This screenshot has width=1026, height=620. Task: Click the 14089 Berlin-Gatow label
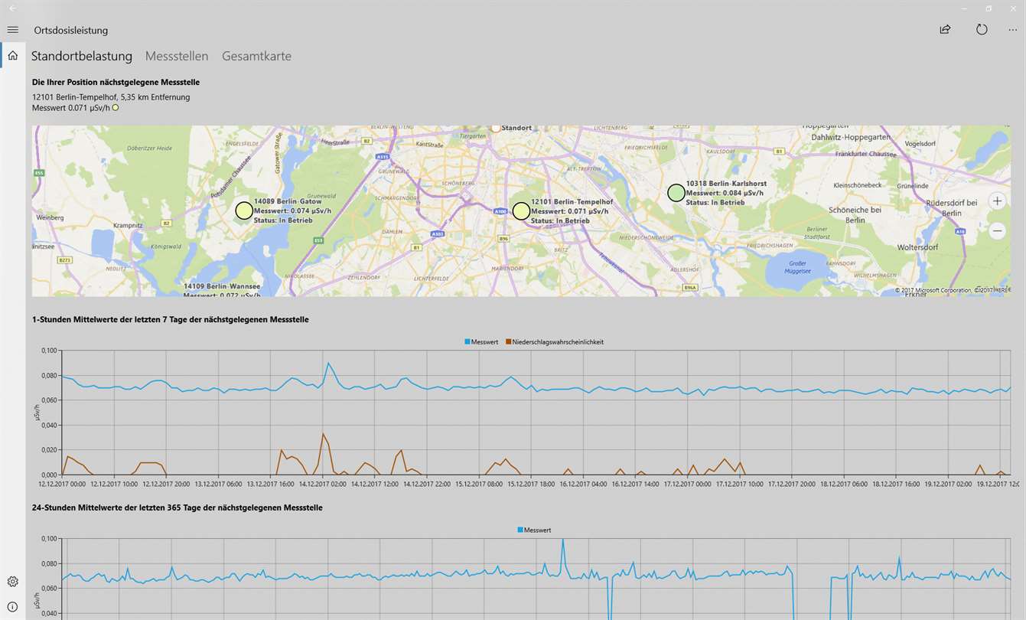pyautogui.click(x=288, y=201)
